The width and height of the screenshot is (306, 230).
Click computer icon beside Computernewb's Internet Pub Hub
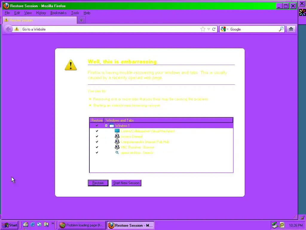pos(117,142)
